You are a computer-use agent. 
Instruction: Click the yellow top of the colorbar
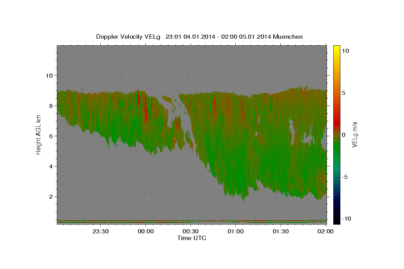click(x=337, y=49)
